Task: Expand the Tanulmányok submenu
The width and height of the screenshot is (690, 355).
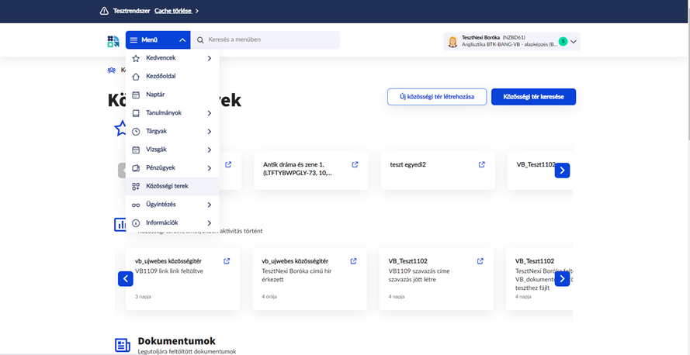Action: 209,113
